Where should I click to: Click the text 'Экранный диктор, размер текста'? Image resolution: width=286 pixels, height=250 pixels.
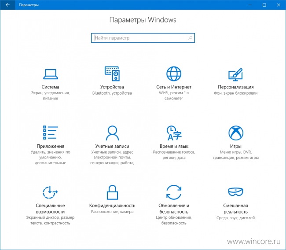[x=50, y=220]
